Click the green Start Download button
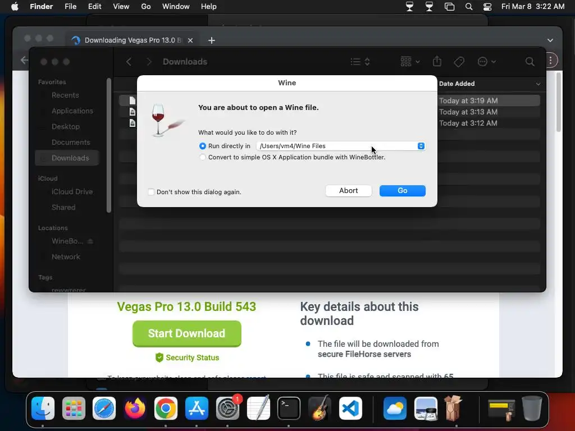Screen dimensions: 575x431 [186, 333]
